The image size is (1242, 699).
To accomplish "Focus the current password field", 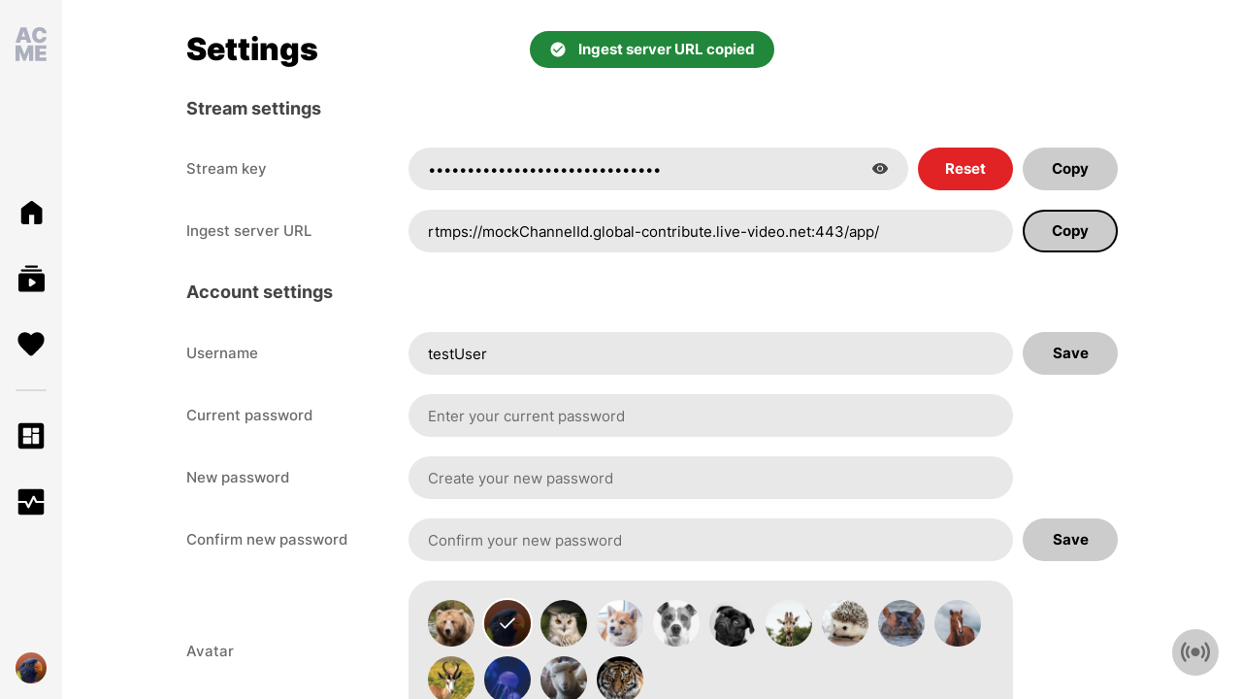I will [x=710, y=416].
